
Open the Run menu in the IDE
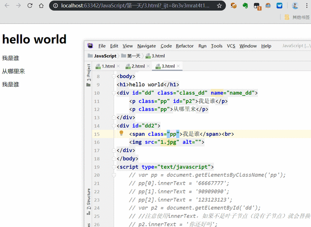coord(202,46)
